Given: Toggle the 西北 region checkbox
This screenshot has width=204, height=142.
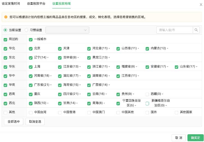Looking at the screenshot, I should point(5,103).
